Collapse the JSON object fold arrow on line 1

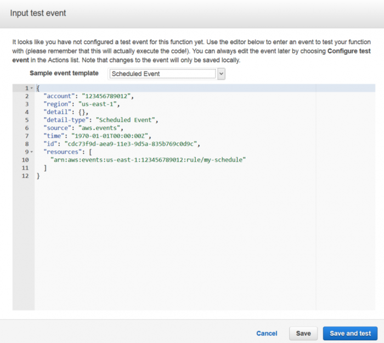[32, 88]
